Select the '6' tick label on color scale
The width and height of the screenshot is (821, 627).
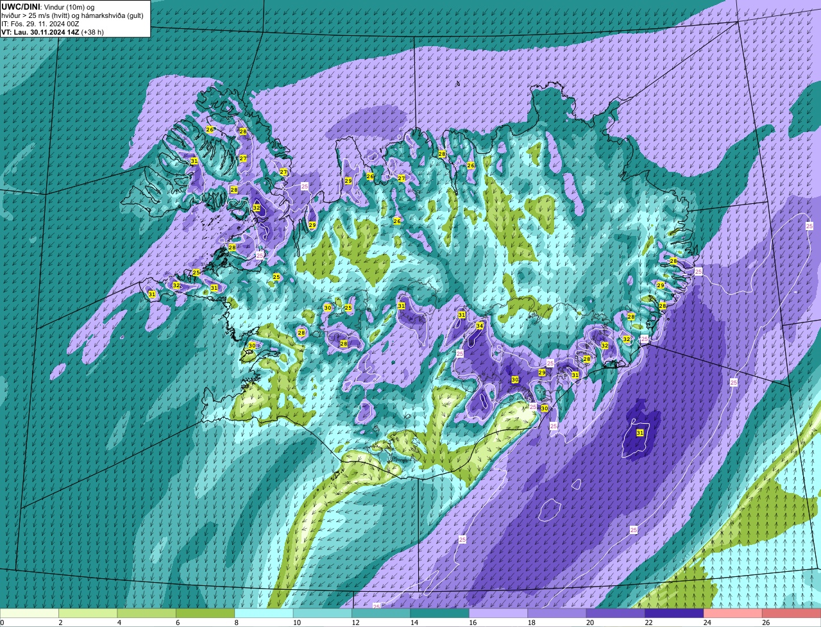point(178,623)
